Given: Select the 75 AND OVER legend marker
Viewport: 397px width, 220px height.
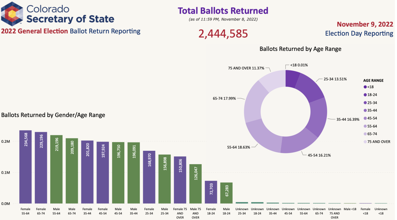Looking at the screenshot, I should click(x=365, y=142).
